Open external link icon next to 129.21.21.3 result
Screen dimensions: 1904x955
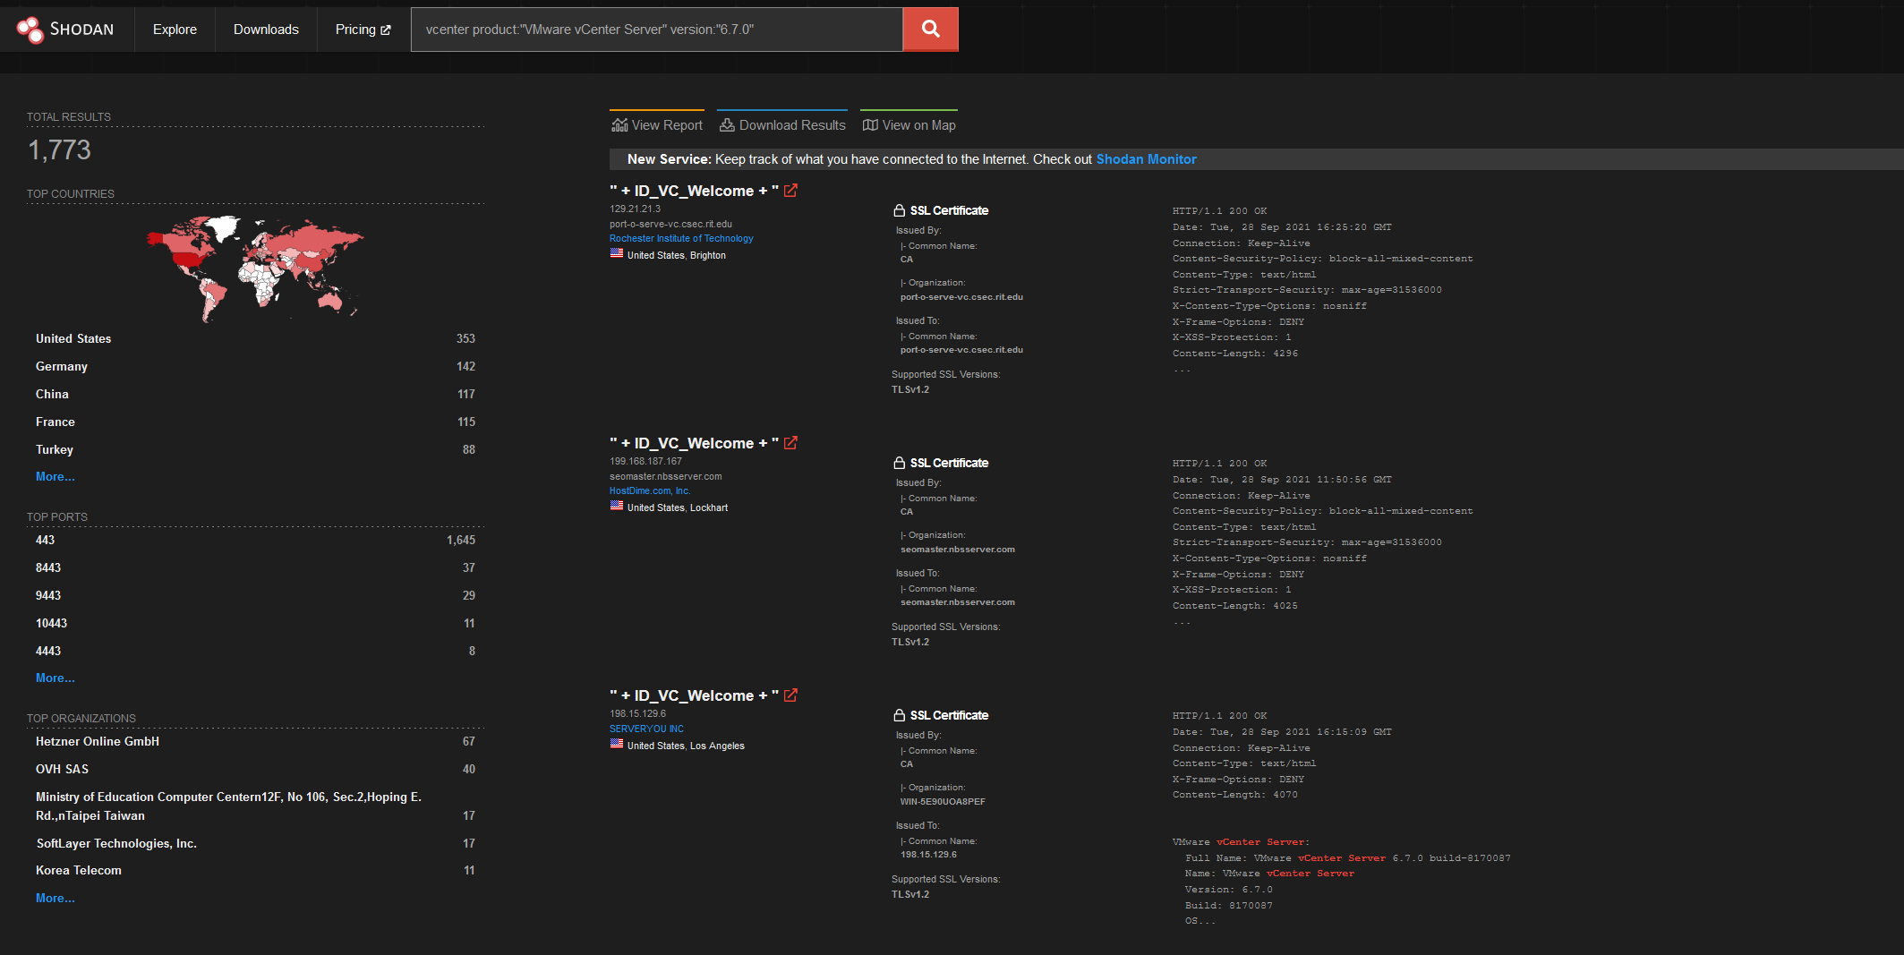pyautogui.click(x=790, y=191)
